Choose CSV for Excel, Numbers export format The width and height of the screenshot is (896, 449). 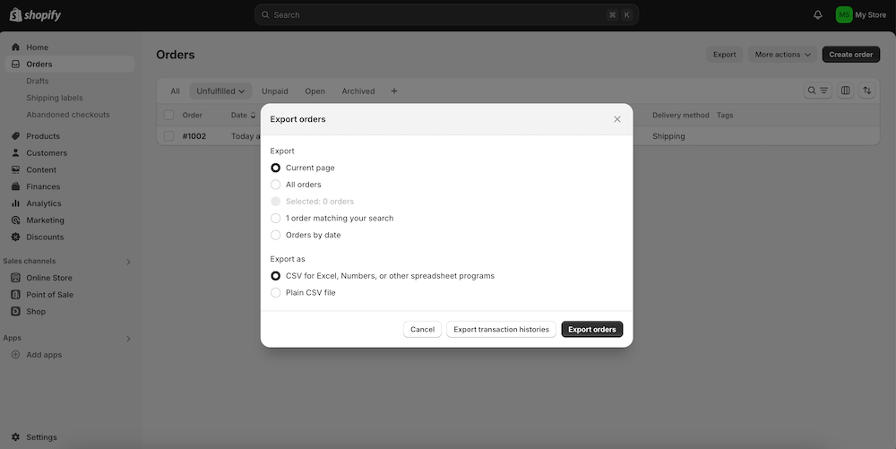pos(275,276)
